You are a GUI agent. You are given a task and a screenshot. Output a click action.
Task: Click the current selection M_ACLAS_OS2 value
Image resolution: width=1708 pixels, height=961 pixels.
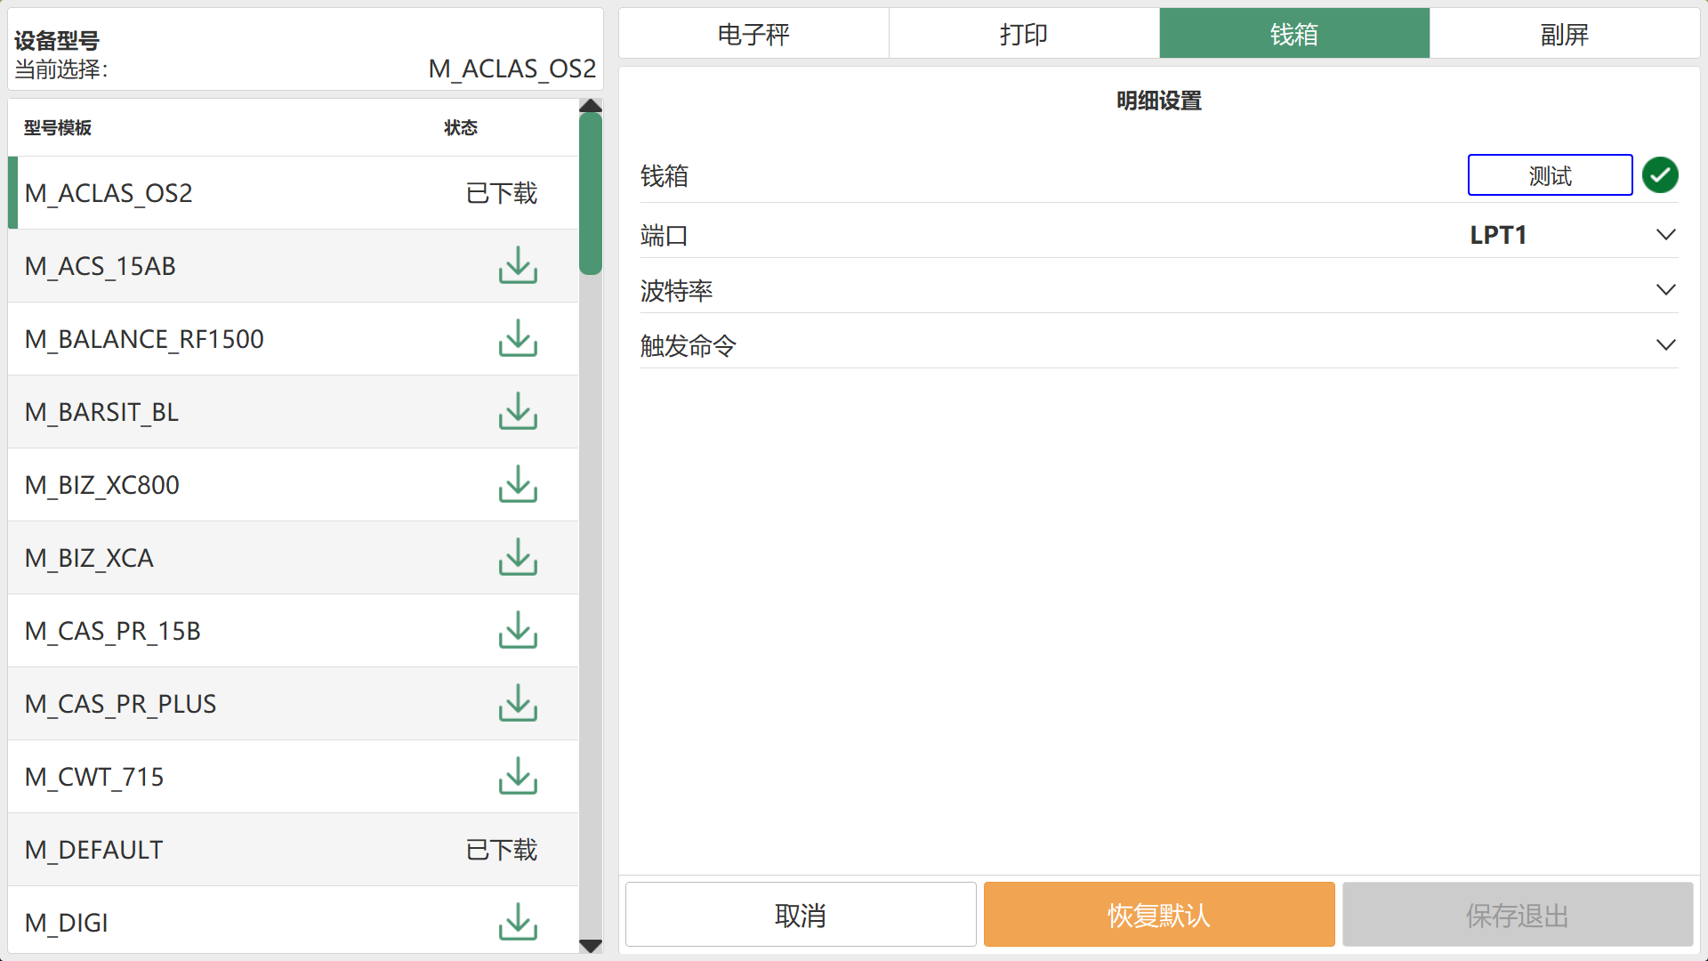click(x=512, y=69)
